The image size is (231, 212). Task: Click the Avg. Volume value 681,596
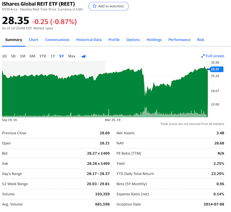[x=102, y=204]
